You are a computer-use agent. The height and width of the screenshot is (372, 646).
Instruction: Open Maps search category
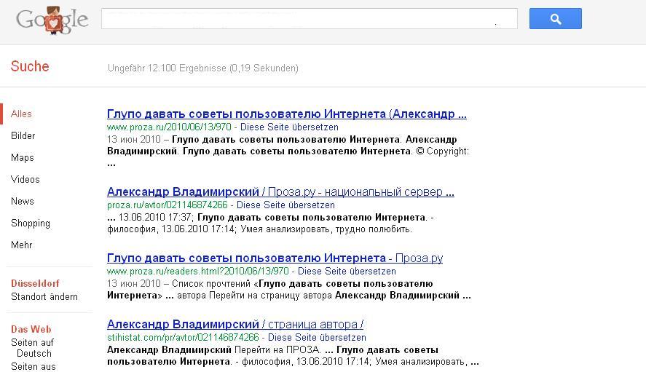tap(22, 157)
